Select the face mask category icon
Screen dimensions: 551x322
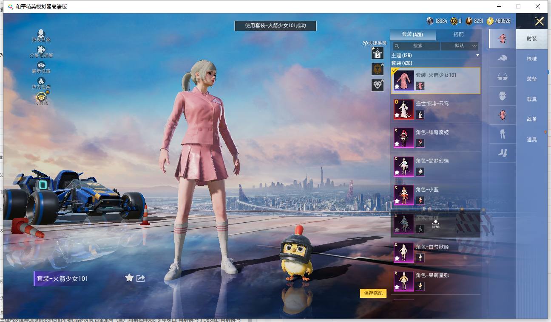502,96
